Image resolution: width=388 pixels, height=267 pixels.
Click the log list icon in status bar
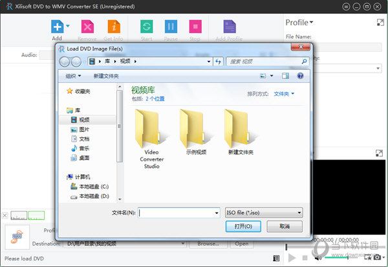(x=276, y=258)
